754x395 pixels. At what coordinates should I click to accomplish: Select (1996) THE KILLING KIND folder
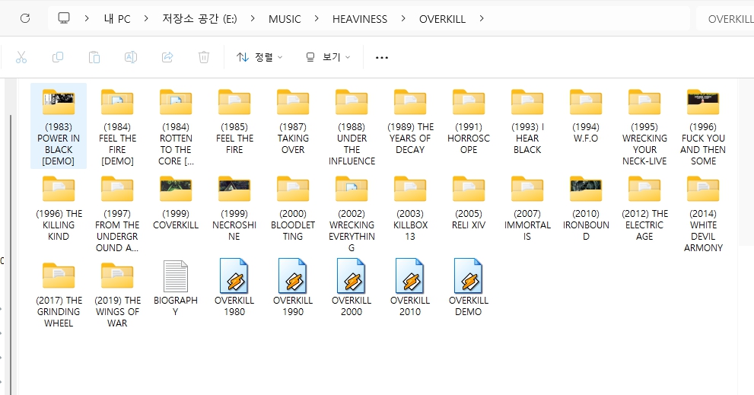pos(59,207)
